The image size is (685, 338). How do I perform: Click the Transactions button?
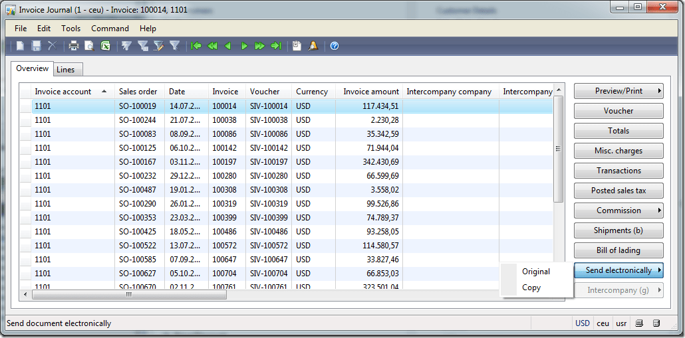tap(618, 171)
